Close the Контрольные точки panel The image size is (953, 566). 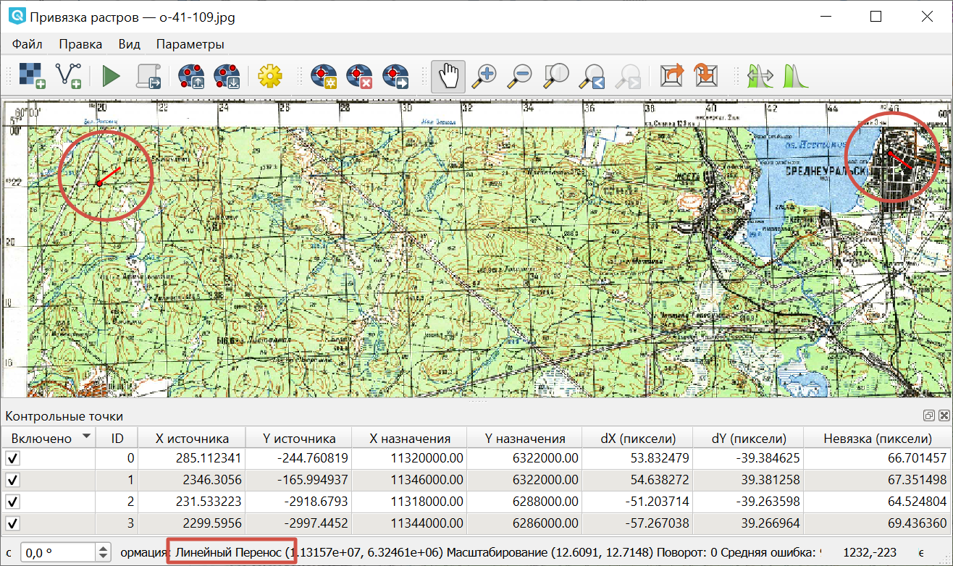pos(944,415)
